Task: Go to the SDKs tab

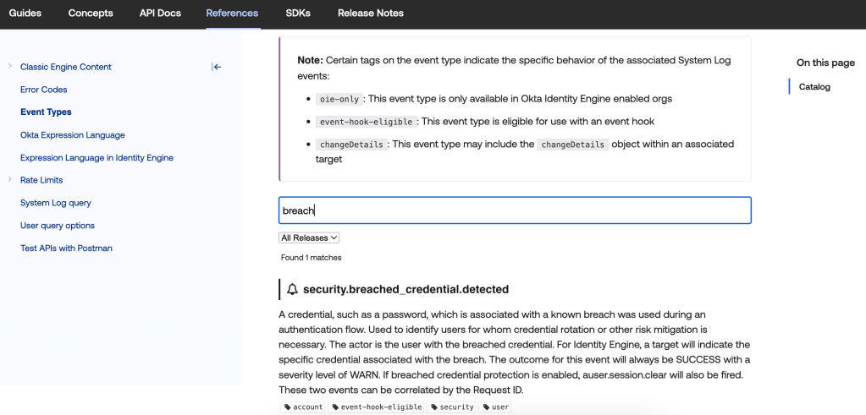Action: coord(298,13)
